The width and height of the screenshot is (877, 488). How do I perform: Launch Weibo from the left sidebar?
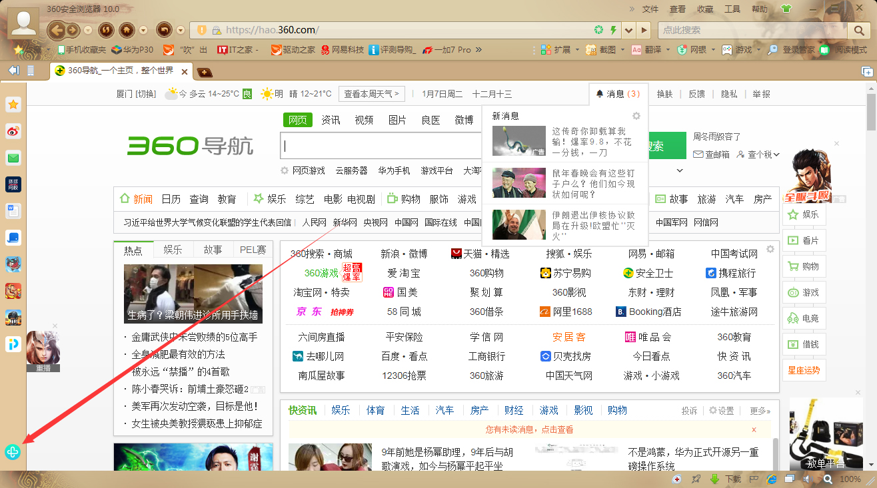[x=13, y=131]
